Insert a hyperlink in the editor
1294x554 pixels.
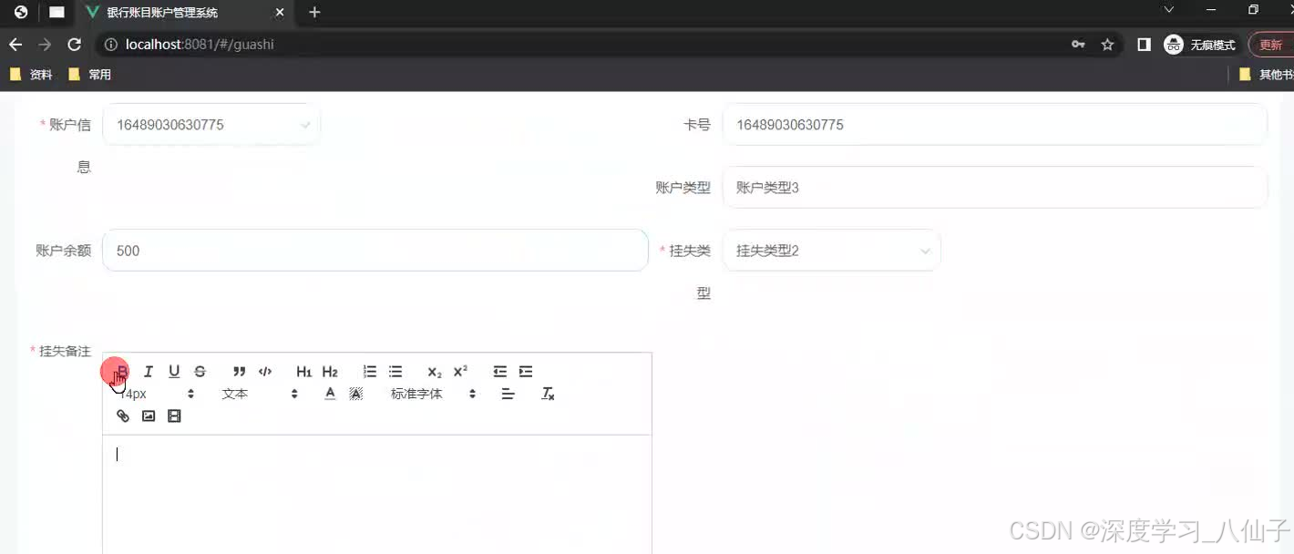(123, 415)
